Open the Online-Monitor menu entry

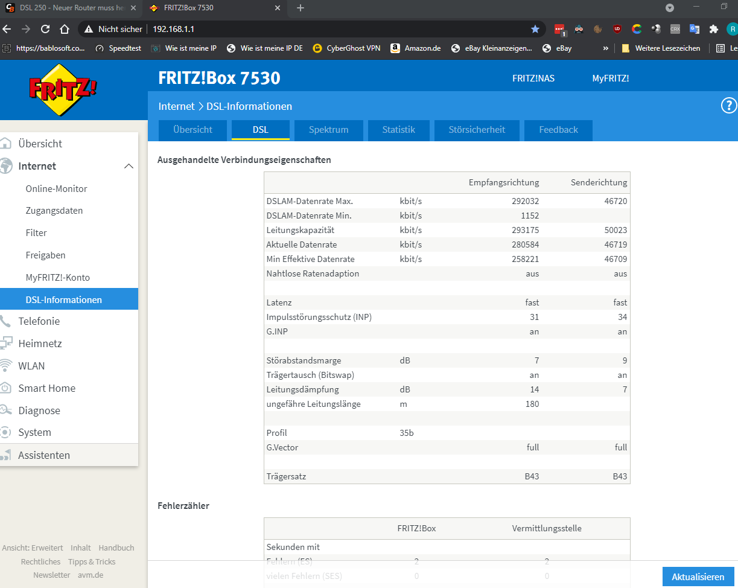pyautogui.click(x=56, y=188)
